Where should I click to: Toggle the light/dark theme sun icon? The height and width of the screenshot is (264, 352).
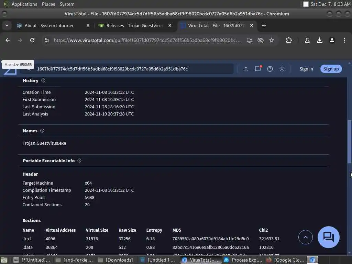pos(282,69)
